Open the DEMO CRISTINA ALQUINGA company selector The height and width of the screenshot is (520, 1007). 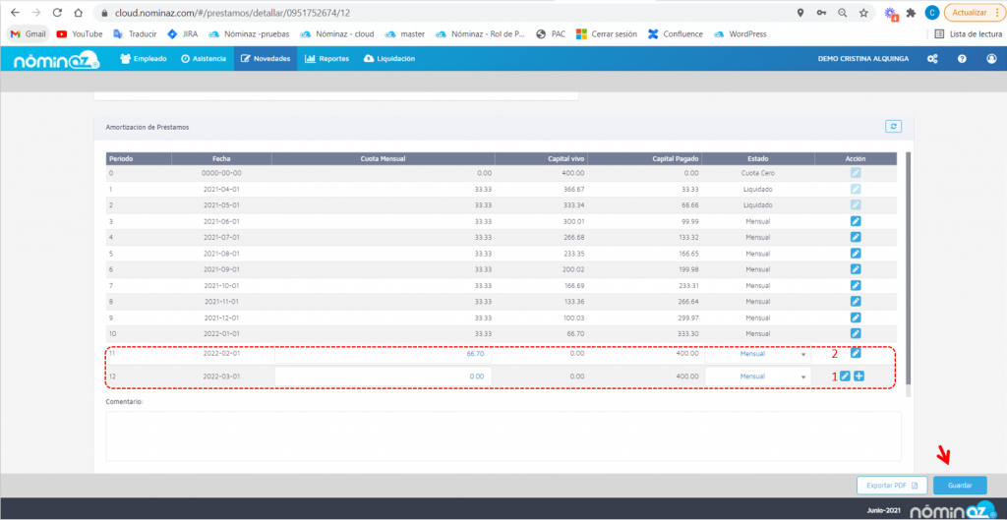pyautogui.click(x=863, y=58)
